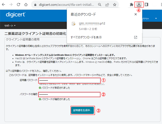The width and height of the screenshot is (162, 124).
Task: Click the 証明書を生成中... button
Action: click(83, 110)
